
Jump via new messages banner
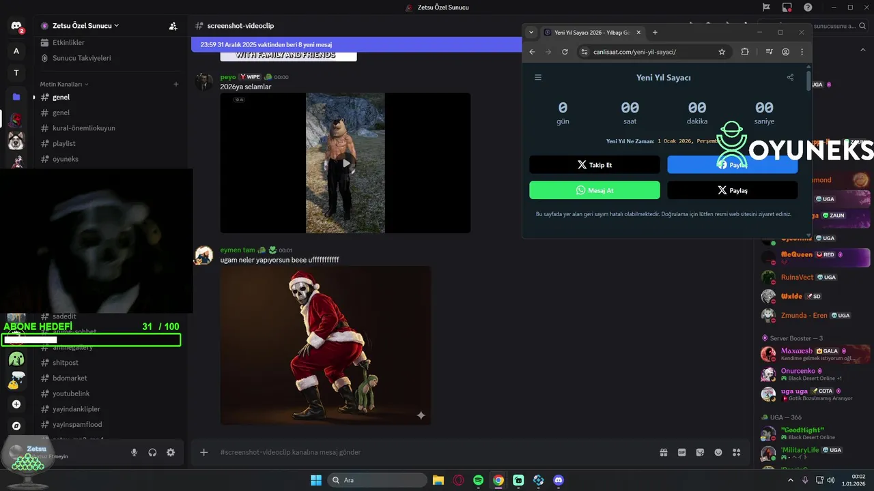[356, 44]
